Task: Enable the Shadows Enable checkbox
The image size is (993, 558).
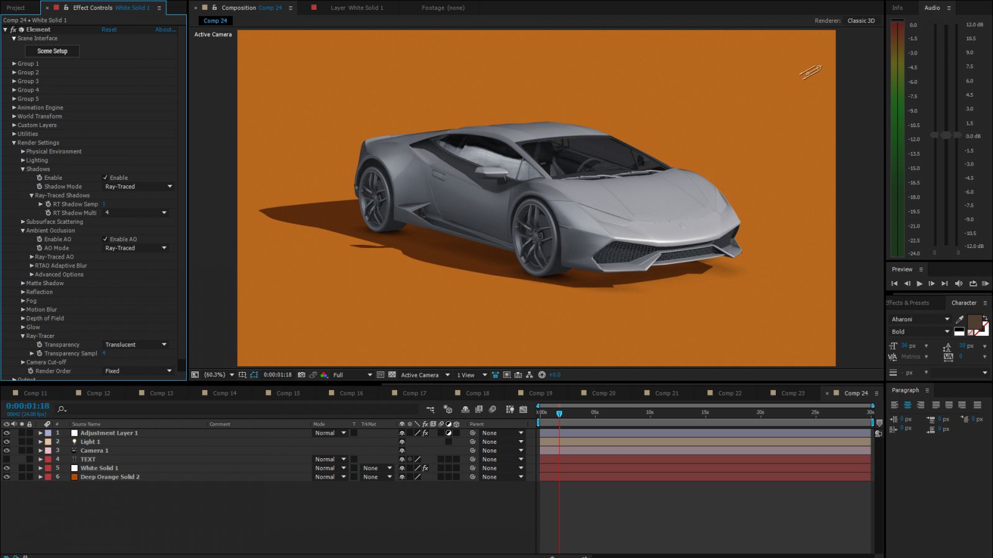Action: 106,177
